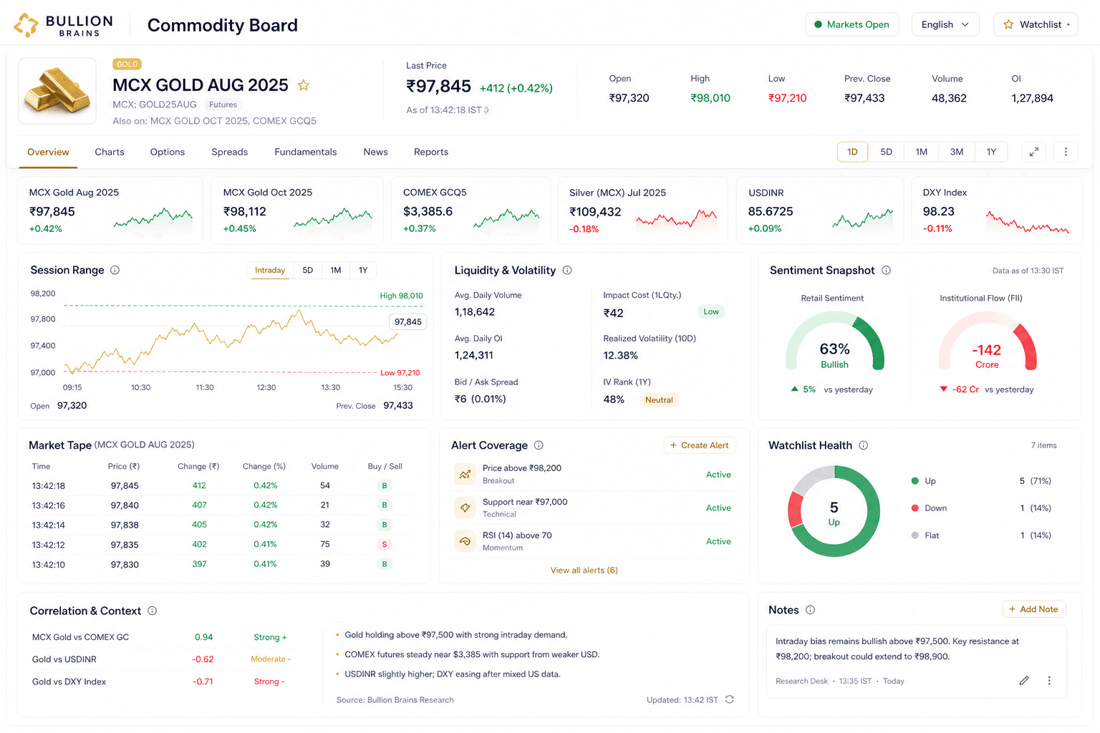The height and width of the screenshot is (733, 1100).
Task: Expand chart to fullscreen
Action: click(x=1034, y=152)
